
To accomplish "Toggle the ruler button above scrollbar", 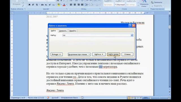I will pyautogui.click(x=170, y=13).
